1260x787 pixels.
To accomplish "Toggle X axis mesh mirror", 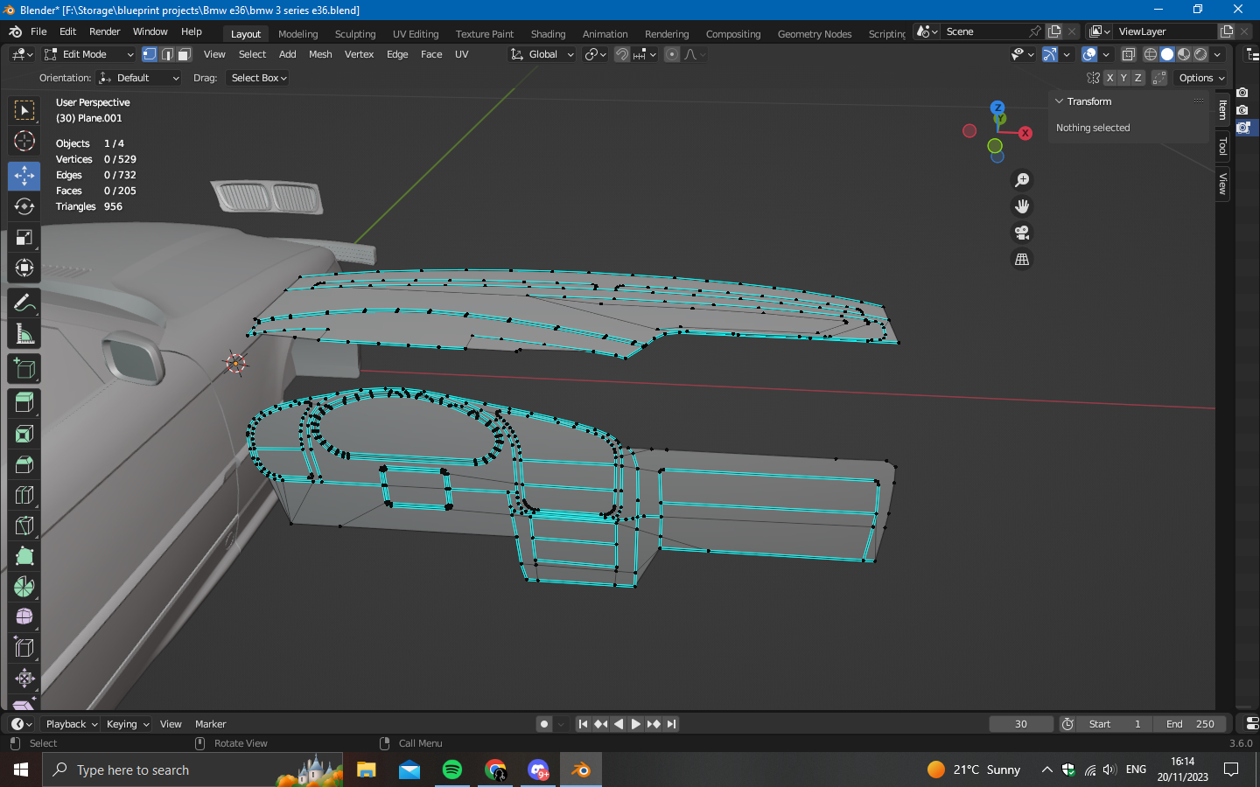I will coord(1109,78).
